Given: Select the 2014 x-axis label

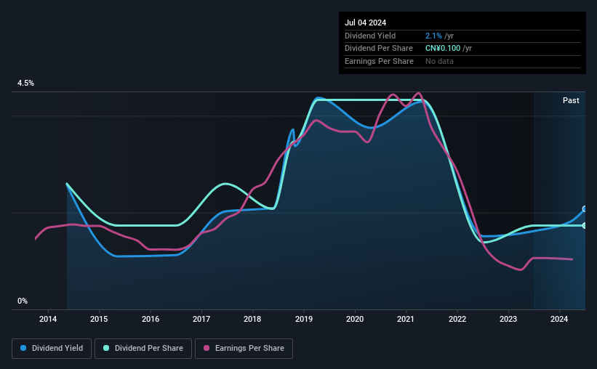Looking at the screenshot, I should (x=48, y=319).
